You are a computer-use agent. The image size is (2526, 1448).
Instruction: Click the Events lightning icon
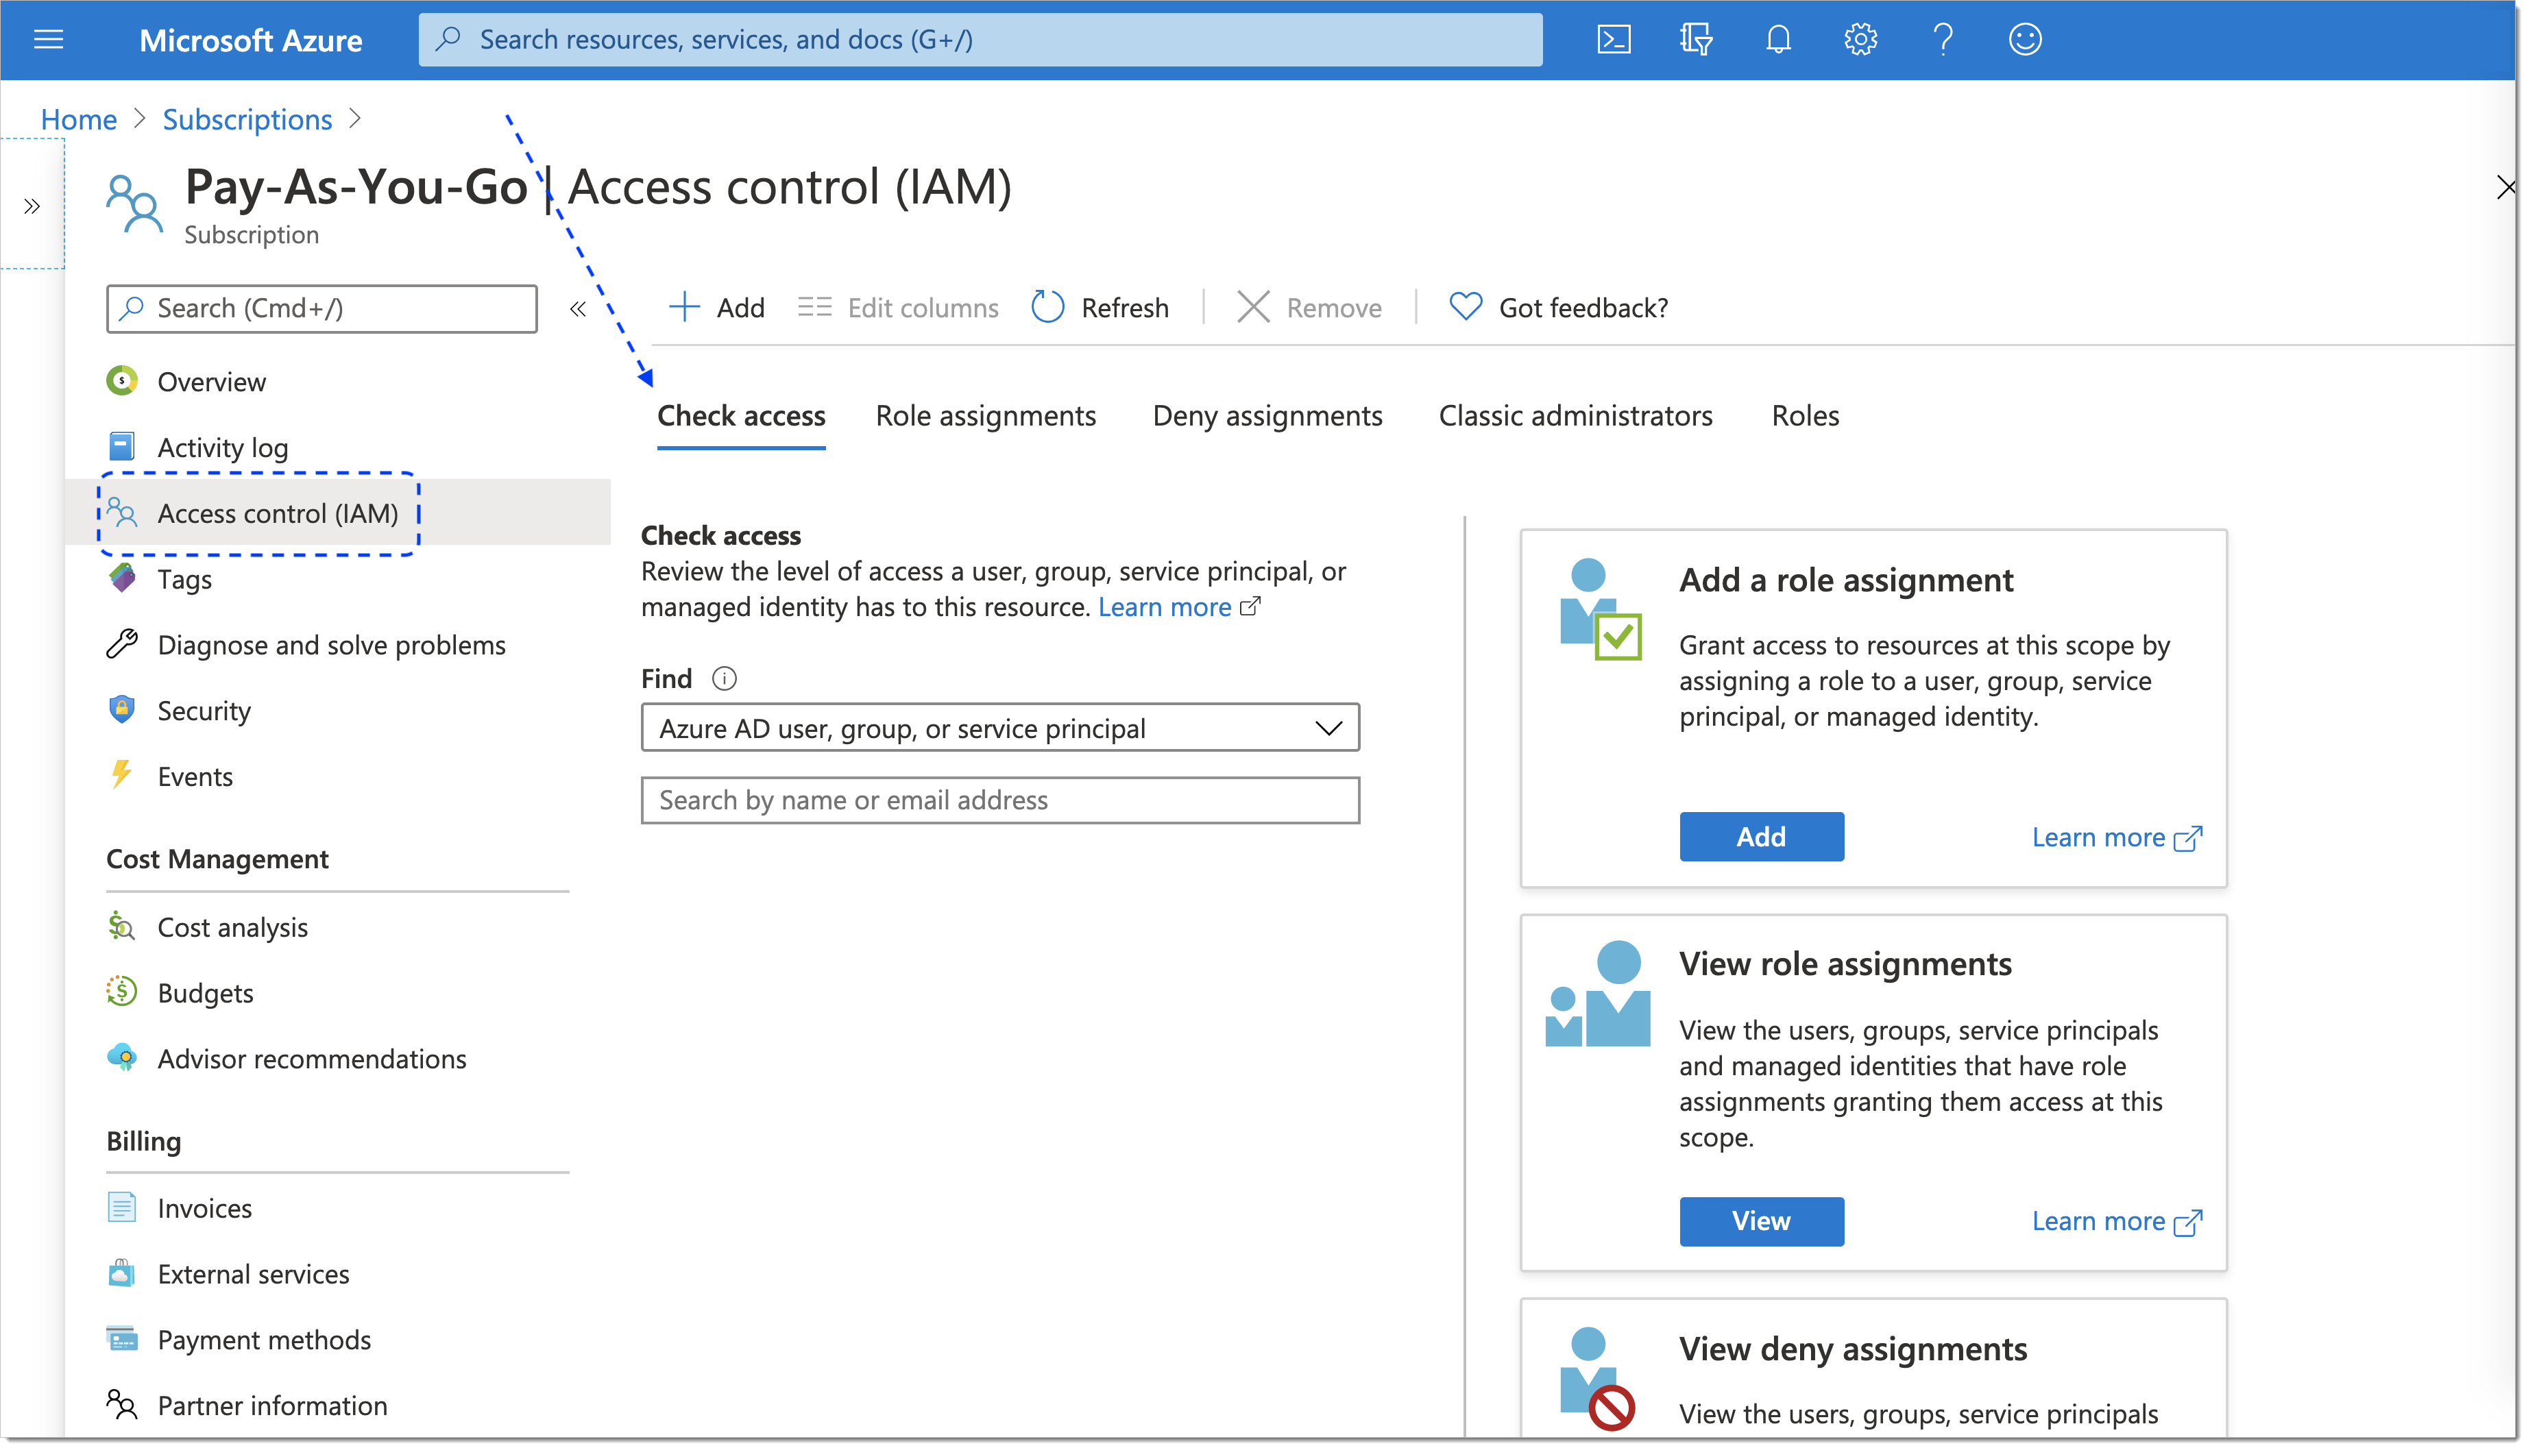[121, 775]
